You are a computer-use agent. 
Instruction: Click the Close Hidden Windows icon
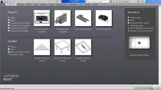point(54,1)
